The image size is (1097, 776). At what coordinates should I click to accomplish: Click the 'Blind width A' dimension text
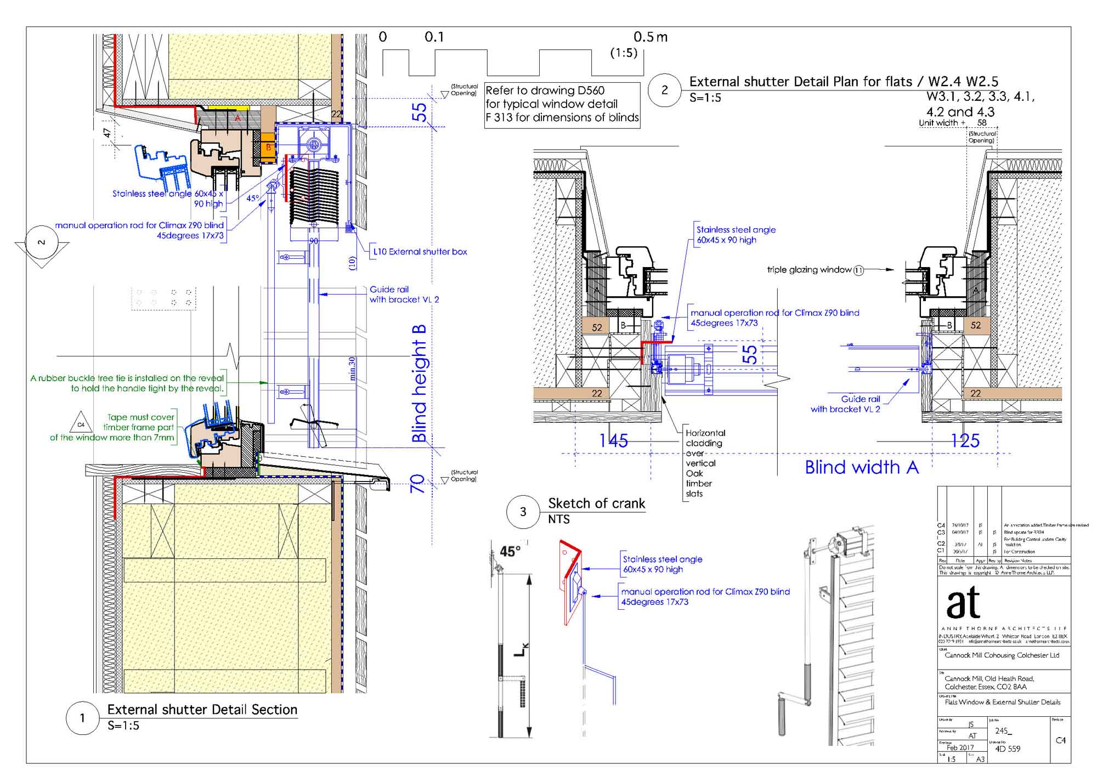(861, 467)
